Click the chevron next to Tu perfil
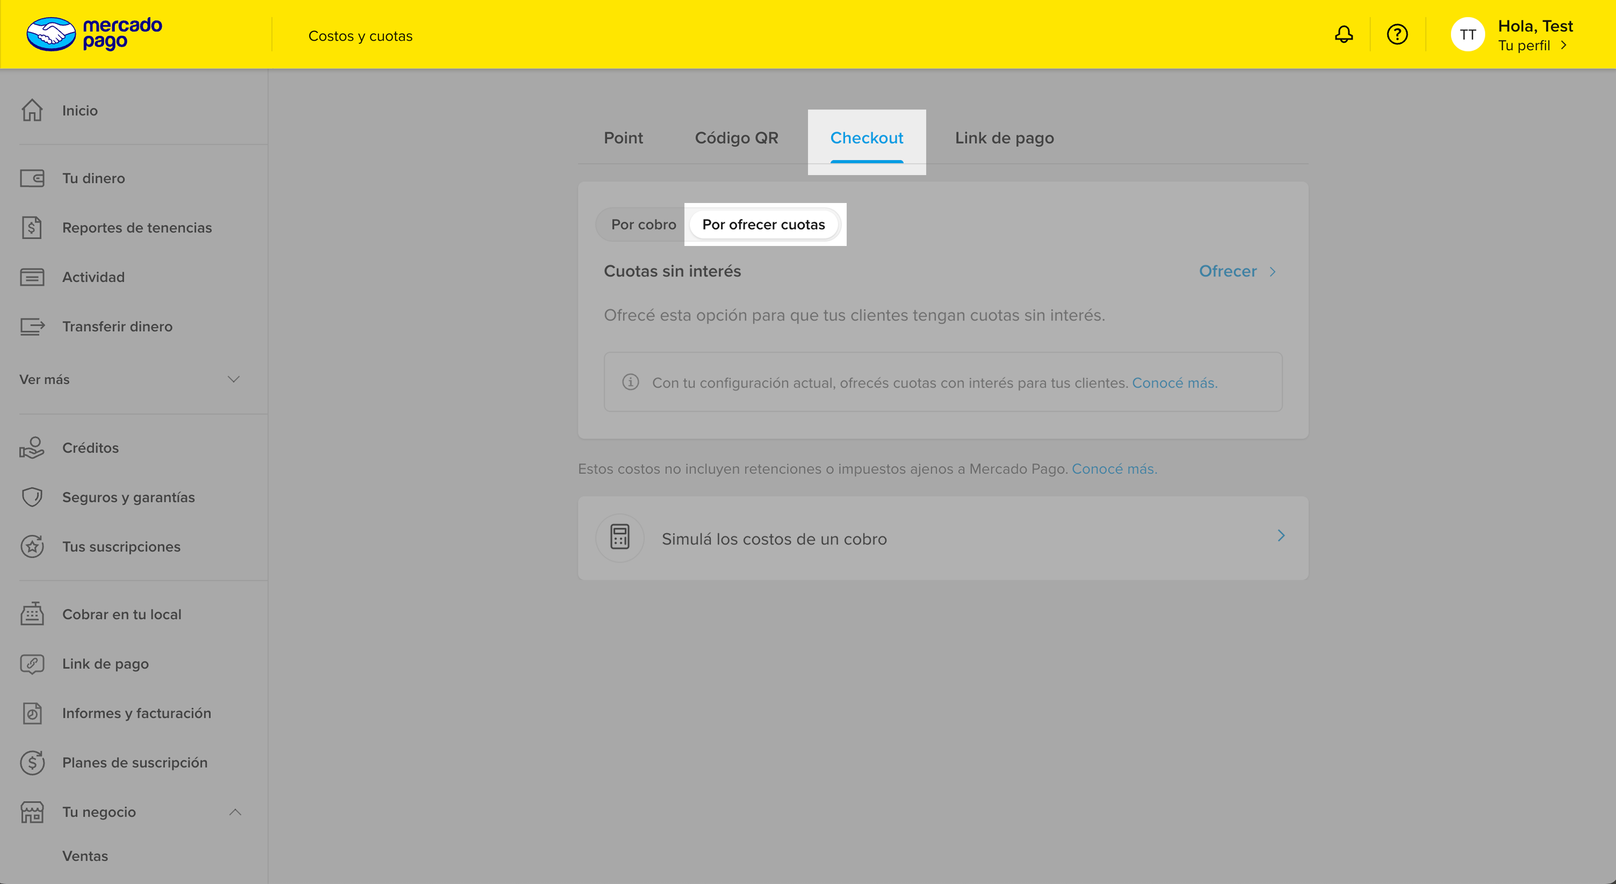 point(1563,45)
